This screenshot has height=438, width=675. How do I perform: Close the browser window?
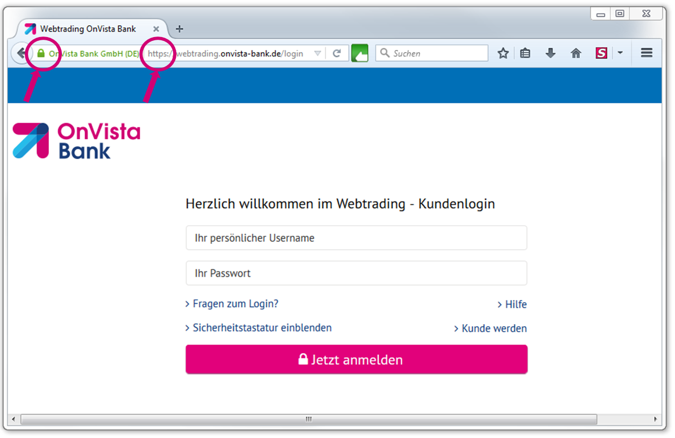647,13
